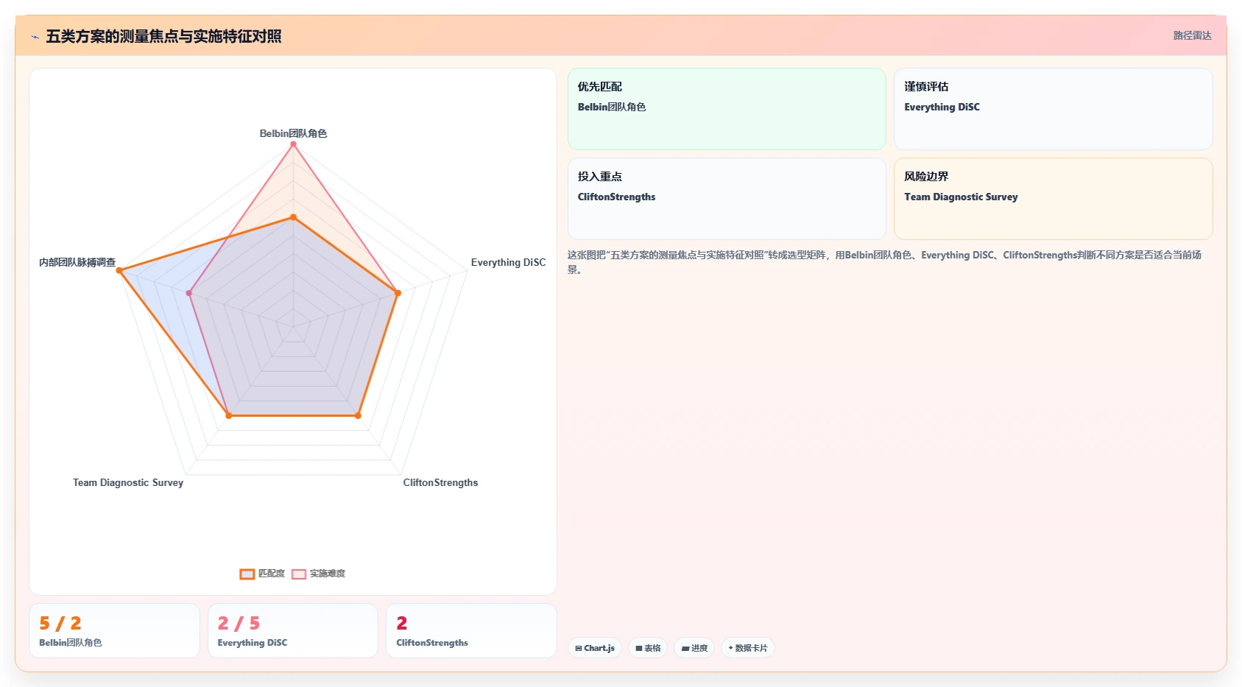Click the description paragraph starting 这张图把
The height and width of the screenshot is (687, 1242).
click(x=884, y=262)
